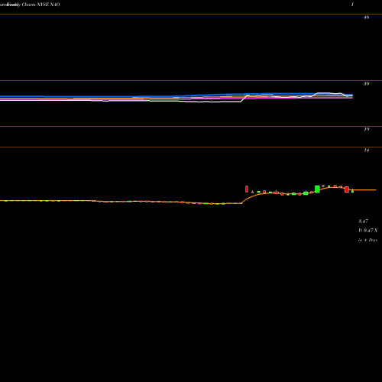Click the 30 price axis label
382x382 pixels.
click(366, 83)
